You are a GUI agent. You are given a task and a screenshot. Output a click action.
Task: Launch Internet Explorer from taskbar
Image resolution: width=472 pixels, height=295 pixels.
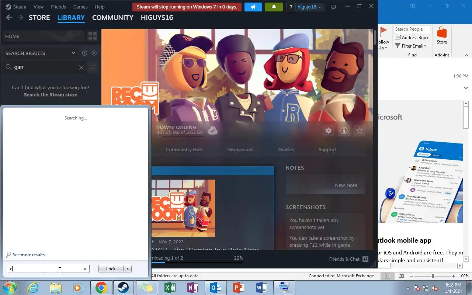33,288
